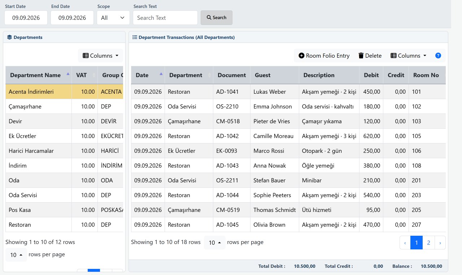Image resolution: width=462 pixels, height=275 pixels.
Task: Select the Oda department row
Action: tap(64, 180)
